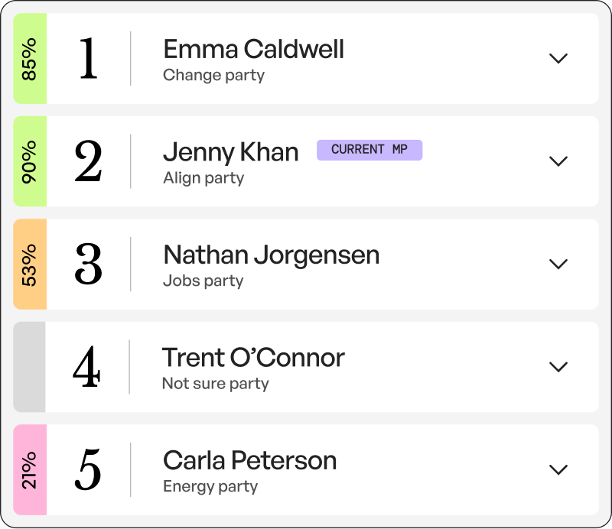This screenshot has height=529, width=612.
Task: Click the empty grey match bar
Action: pos(30,367)
